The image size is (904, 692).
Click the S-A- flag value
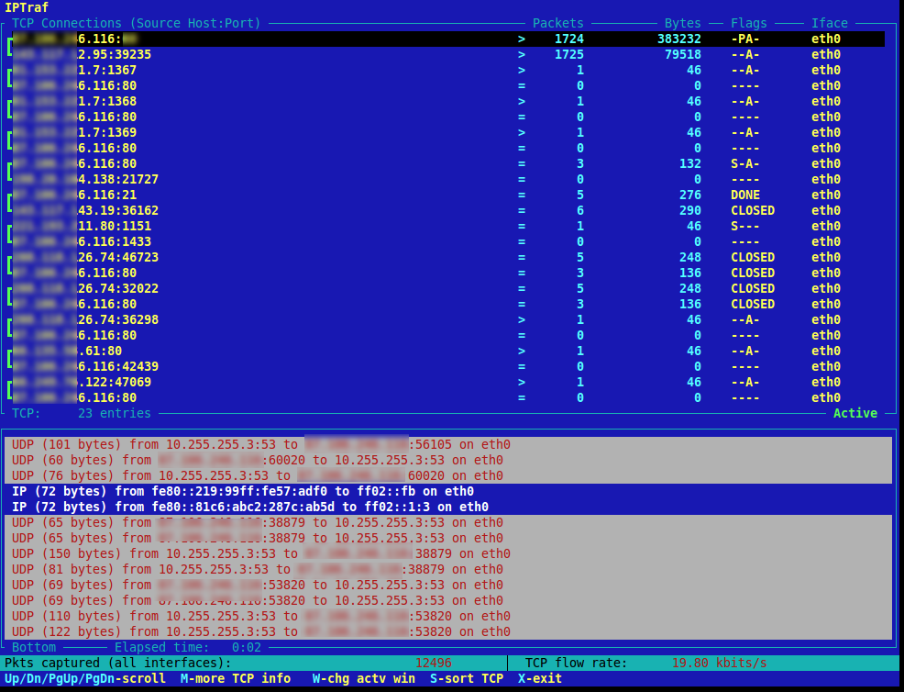[744, 163]
